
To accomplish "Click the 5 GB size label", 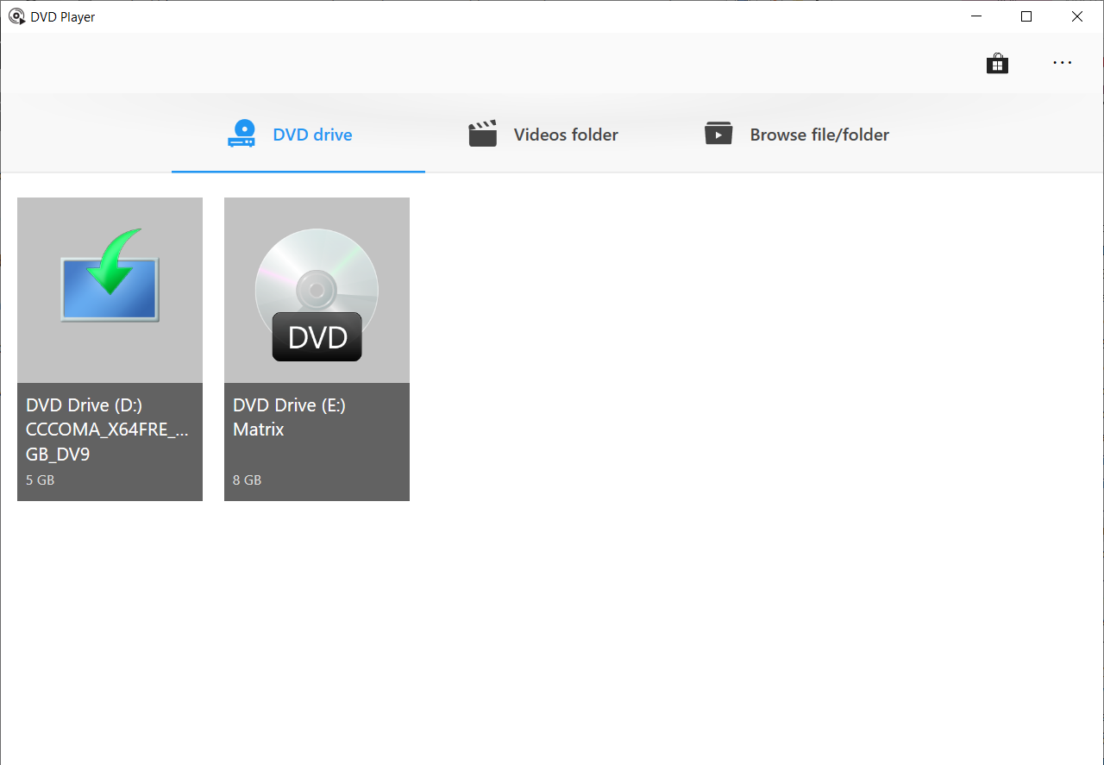I will (40, 480).
